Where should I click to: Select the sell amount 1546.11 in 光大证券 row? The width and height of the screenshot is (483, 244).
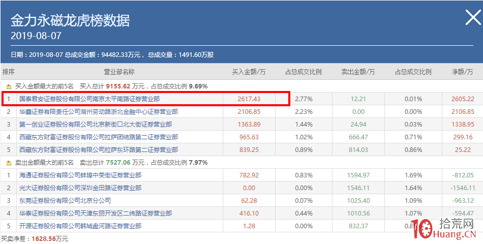coord(358,188)
